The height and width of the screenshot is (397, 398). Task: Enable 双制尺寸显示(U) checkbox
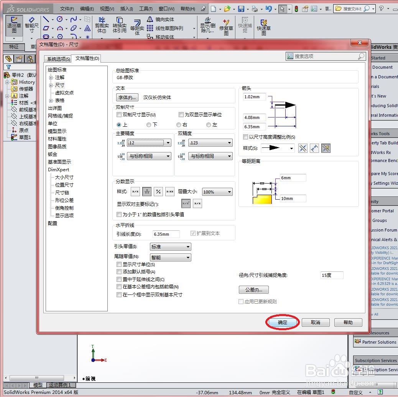pos(118,115)
